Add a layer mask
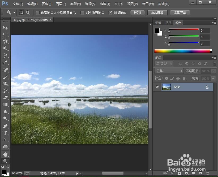 pyautogui.click(x=179, y=173)
